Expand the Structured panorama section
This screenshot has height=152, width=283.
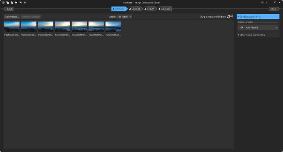tap(252, 35)
